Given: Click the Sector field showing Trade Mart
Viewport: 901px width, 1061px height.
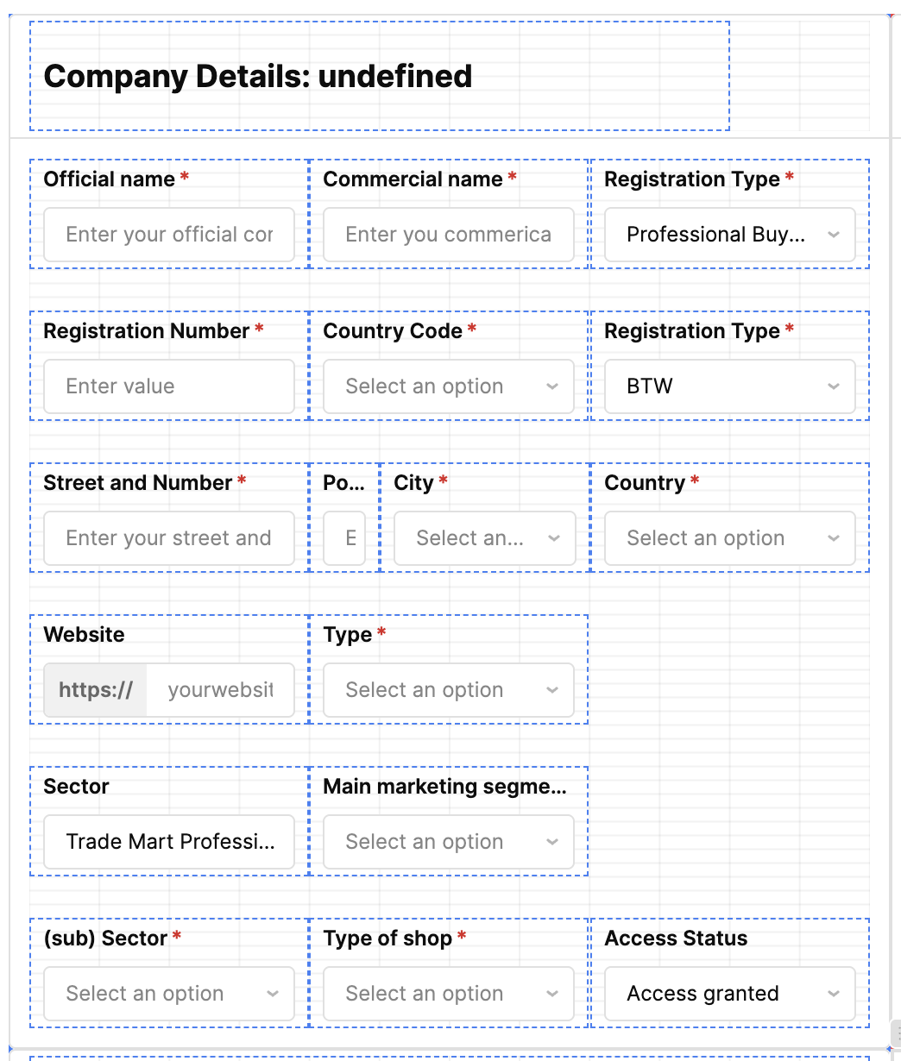Looking at the screenshot, I should pyautogui.click(x=169, y=842).
